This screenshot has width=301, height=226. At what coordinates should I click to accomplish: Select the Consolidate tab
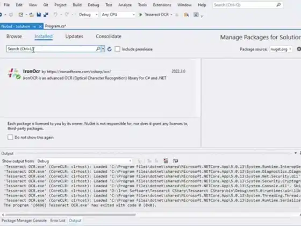[x=109, y=37]
